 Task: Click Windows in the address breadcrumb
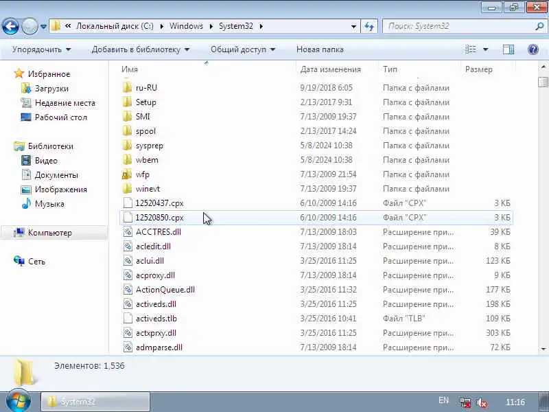[186, 26]
